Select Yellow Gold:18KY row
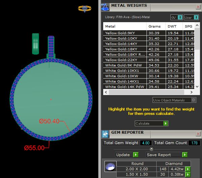 pos(125,49)
